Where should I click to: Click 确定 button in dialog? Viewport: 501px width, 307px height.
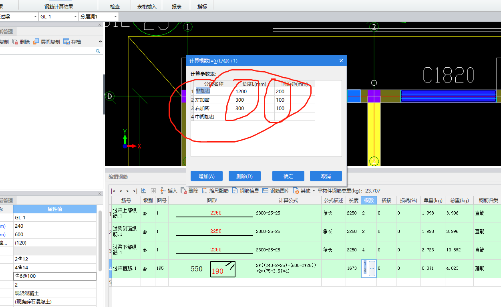point(288,176)
